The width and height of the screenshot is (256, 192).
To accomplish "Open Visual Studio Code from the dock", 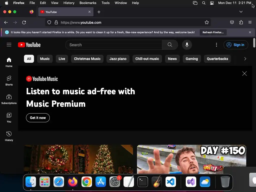I will pos(170,182).
